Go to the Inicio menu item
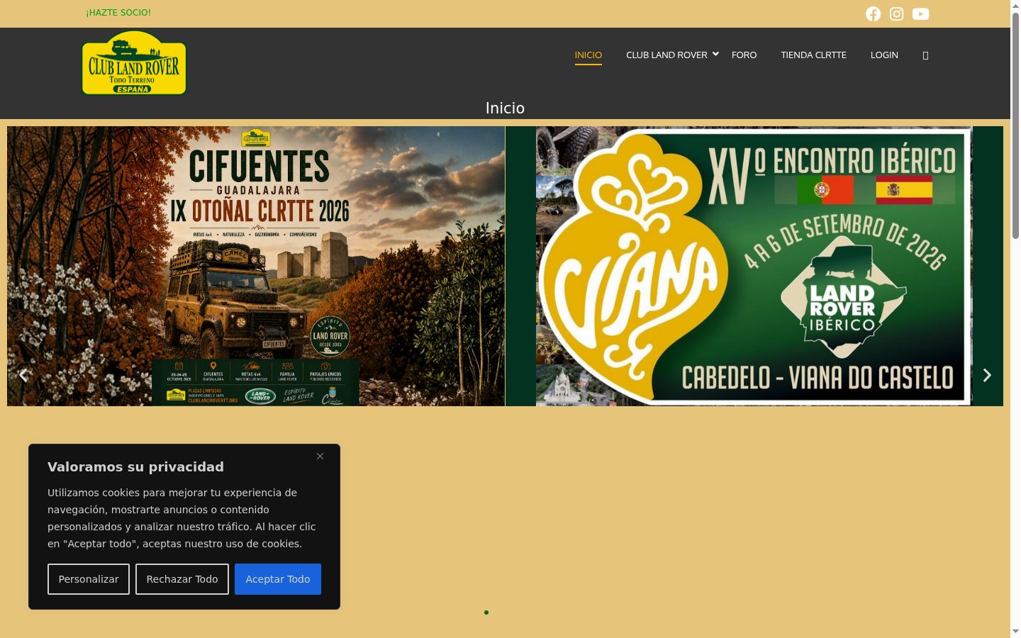This screenshot has width=1021, height=638. 588,55
